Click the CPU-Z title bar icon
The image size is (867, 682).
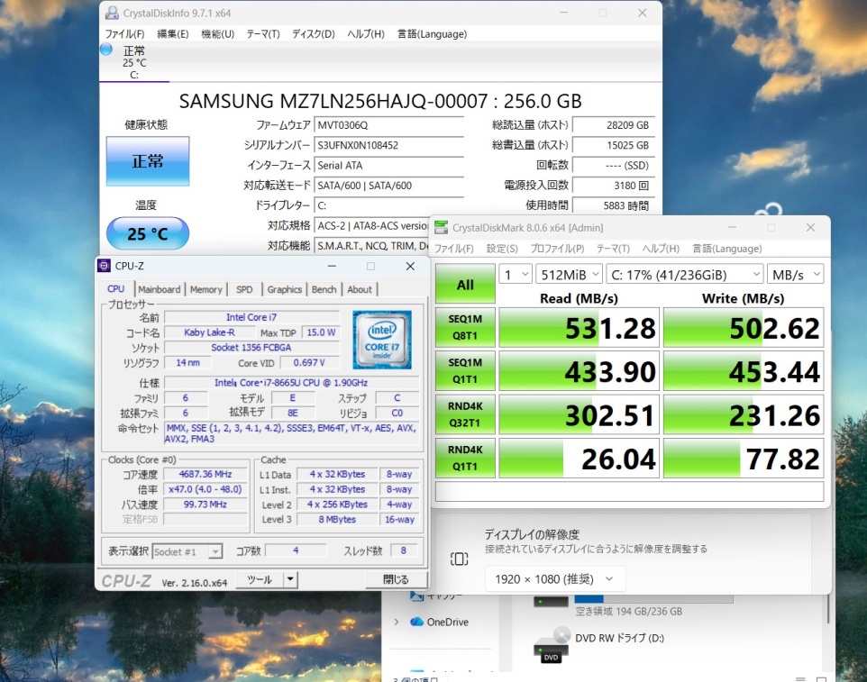[x=105, y=266]
